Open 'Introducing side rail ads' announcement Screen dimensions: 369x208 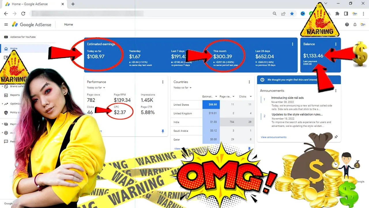(x=287, y=98)
